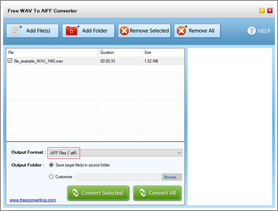Select Save target file(s) in source folder
278x211 pixels.
pos(51,165)
